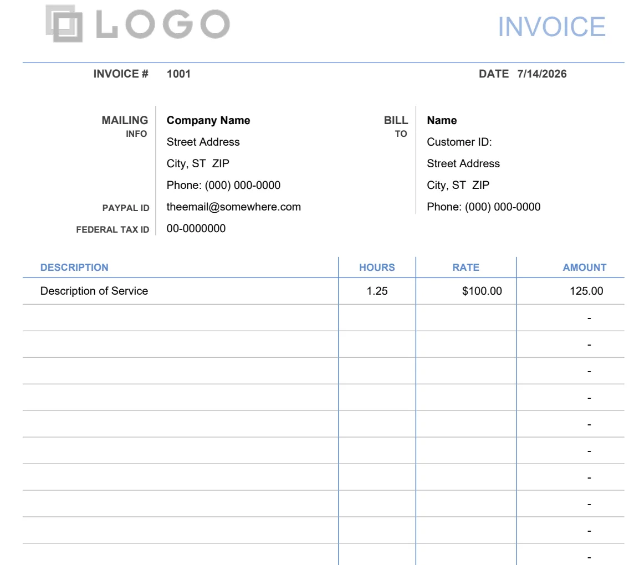Viewport: 629px width, 565px height.
Task: Click the PAYPAL ID label
Action: 126,208
